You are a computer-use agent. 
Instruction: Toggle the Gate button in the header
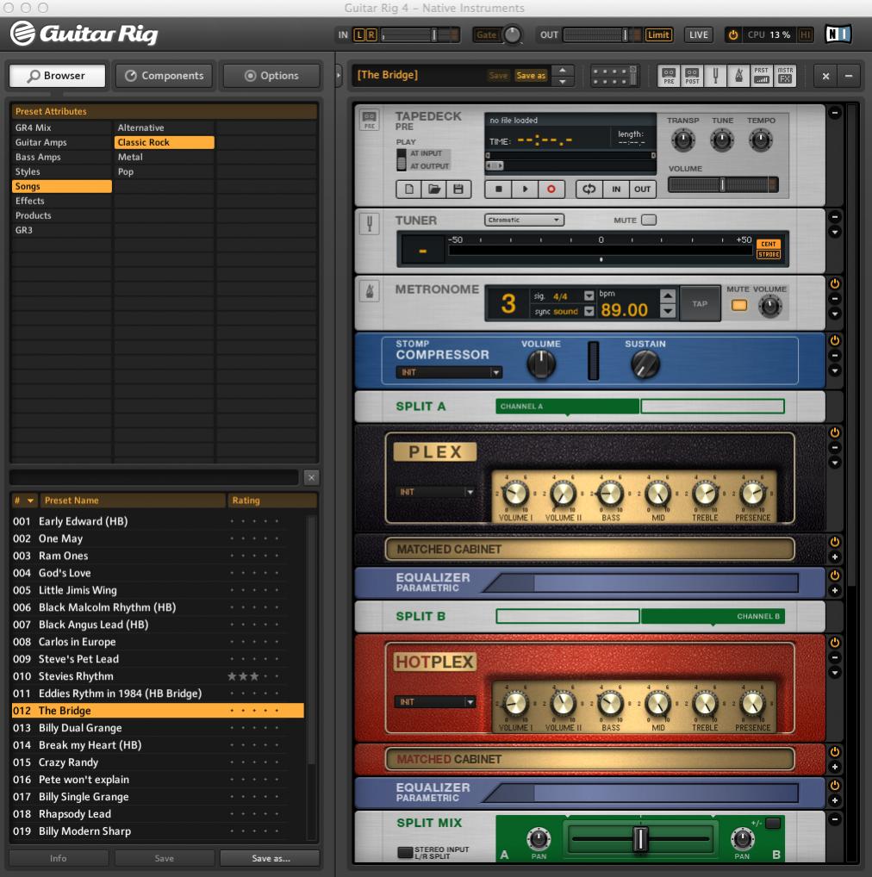[x=486, y=34]
